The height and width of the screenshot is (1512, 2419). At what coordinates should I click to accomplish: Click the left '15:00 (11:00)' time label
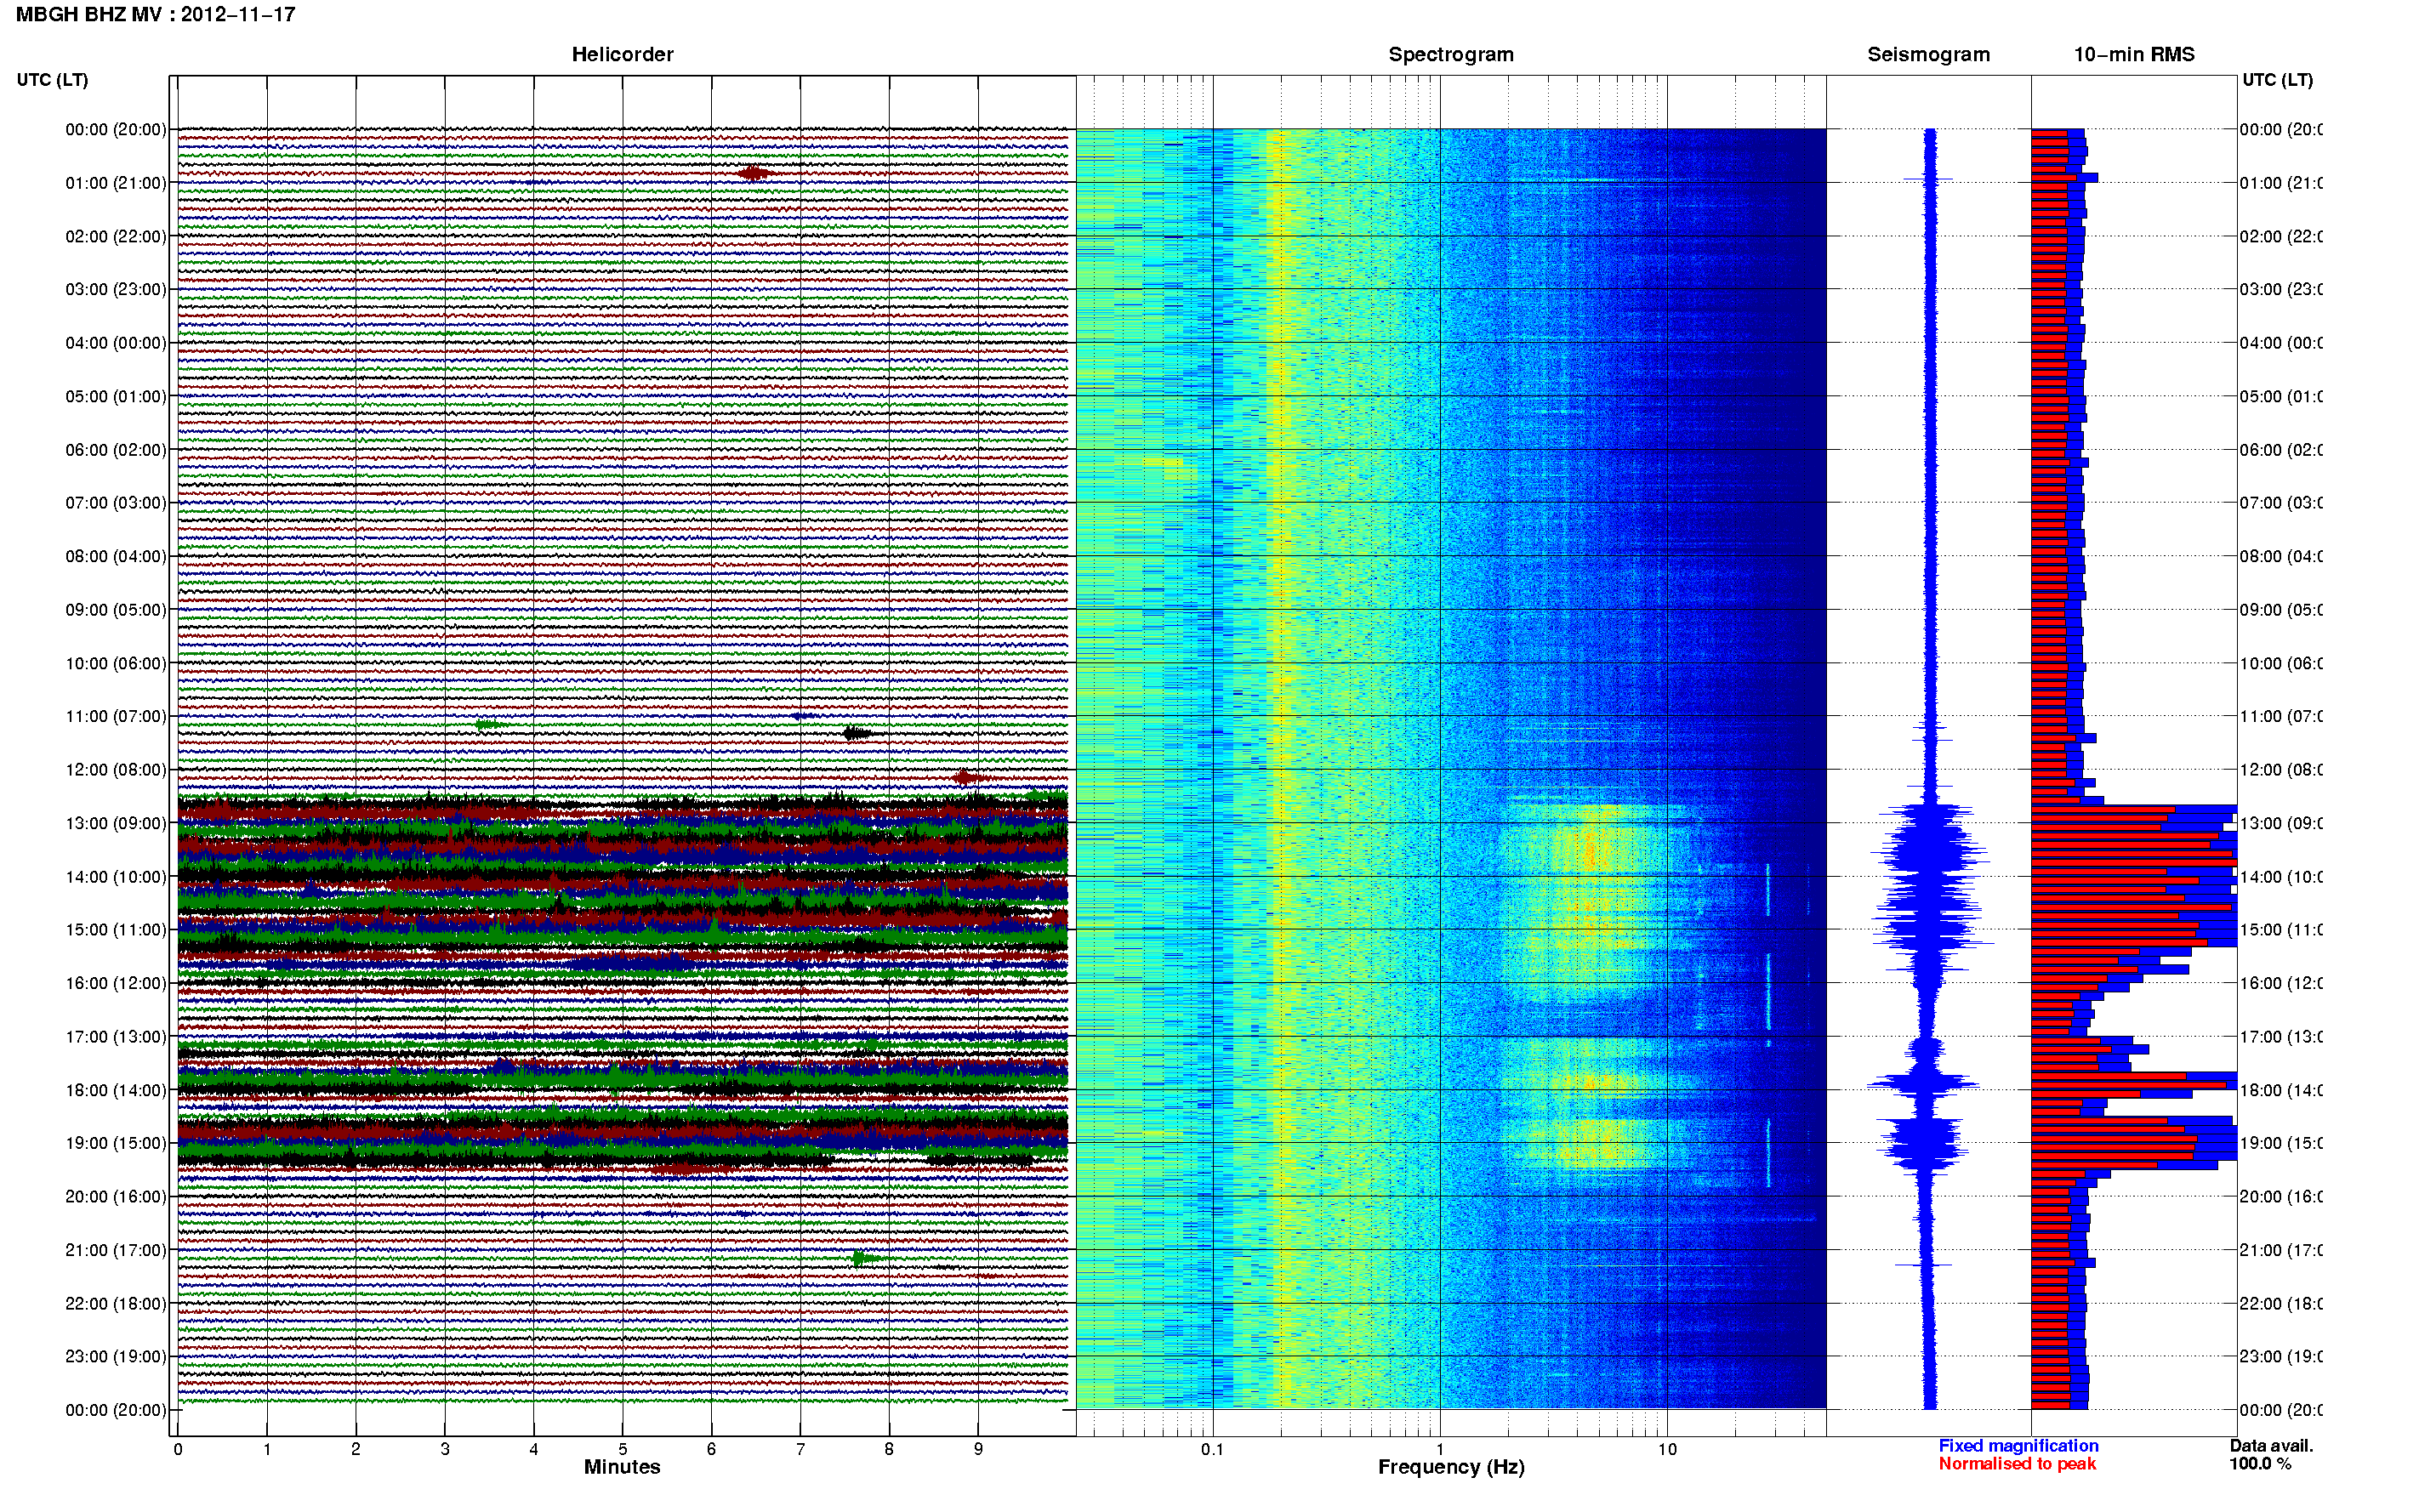point(116,929)
